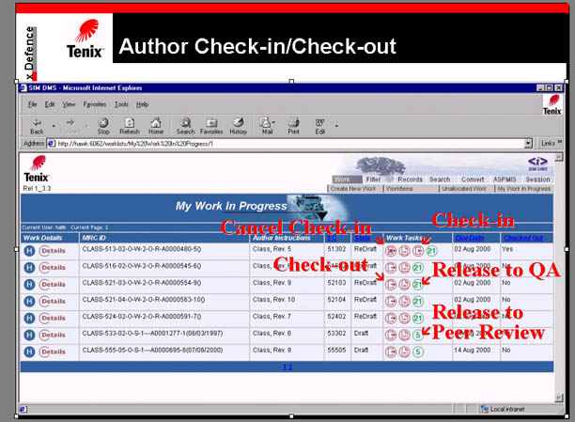Viewport: 575px width, 422px height.
Task: Click Check-out icon in row EC 52104
Action: pyautogui.click(x=391, y=302)
